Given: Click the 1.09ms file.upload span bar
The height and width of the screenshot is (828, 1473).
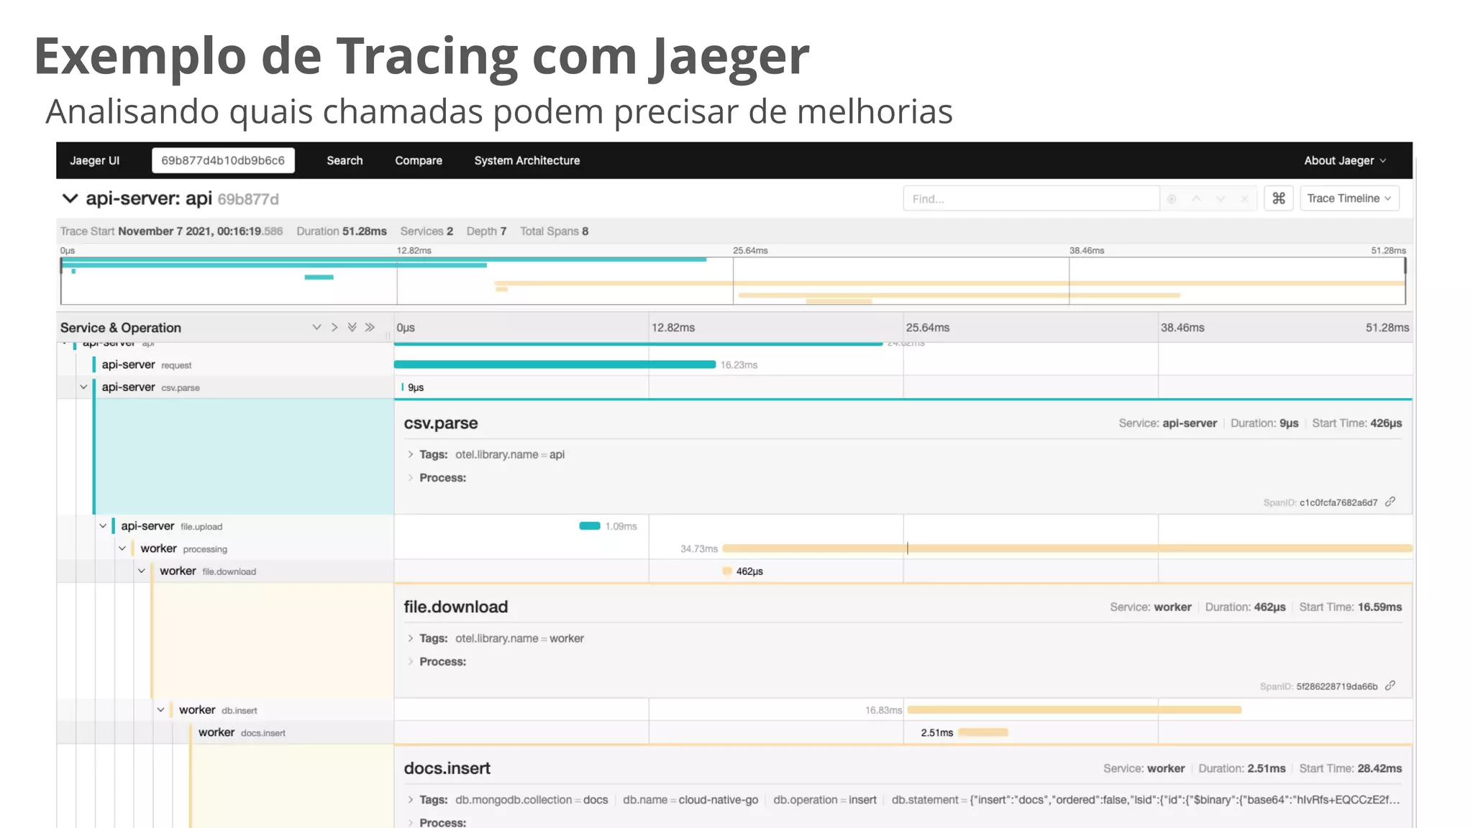Looking at the screenshot, I should (590, 526).
